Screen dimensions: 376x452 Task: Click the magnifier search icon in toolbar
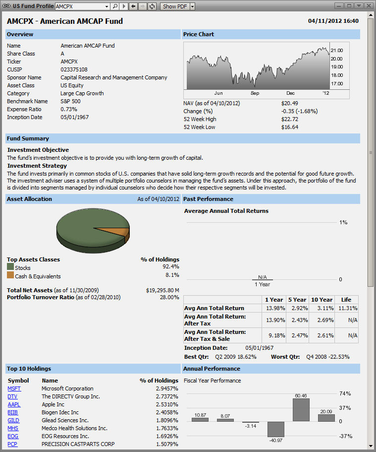(x=115, y=6)
